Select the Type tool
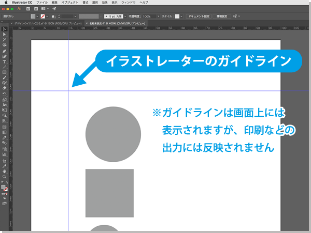This screenshot has width=311, height=233. point(4,62)
